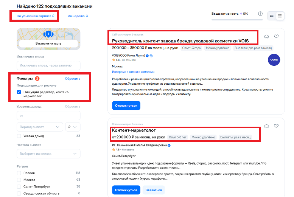Image resolution: width=294 pixels, height=197 pixels.
Task: Click the map pin marker
Action: tap(48, 34)
